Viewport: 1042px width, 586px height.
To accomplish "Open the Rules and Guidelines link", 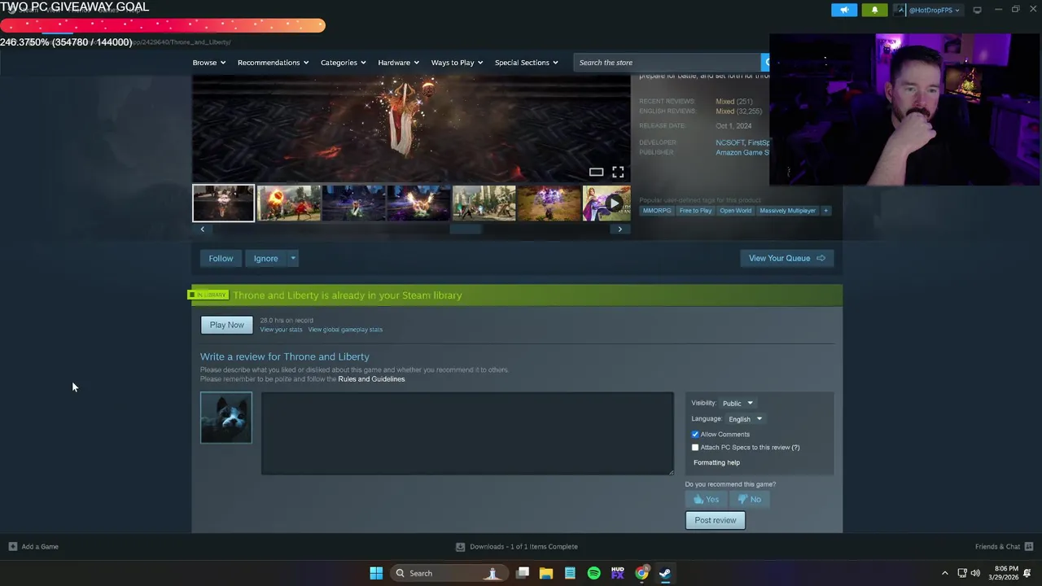I will click(371, 379).
